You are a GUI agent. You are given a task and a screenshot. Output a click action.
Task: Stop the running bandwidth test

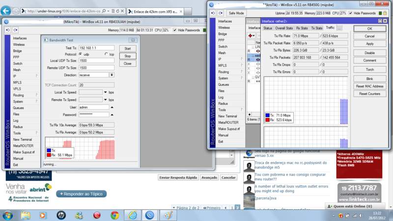(x=128, y=56)
